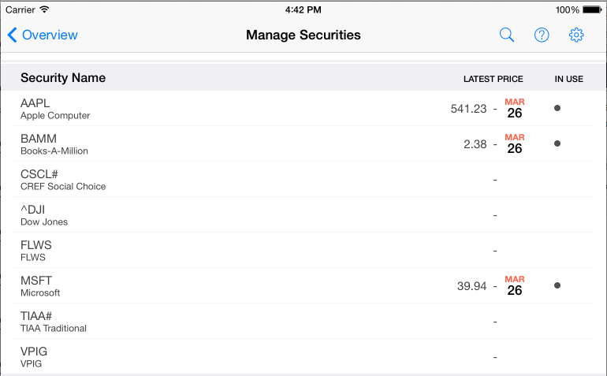Sort by the Security Name header

pos(63,78)
